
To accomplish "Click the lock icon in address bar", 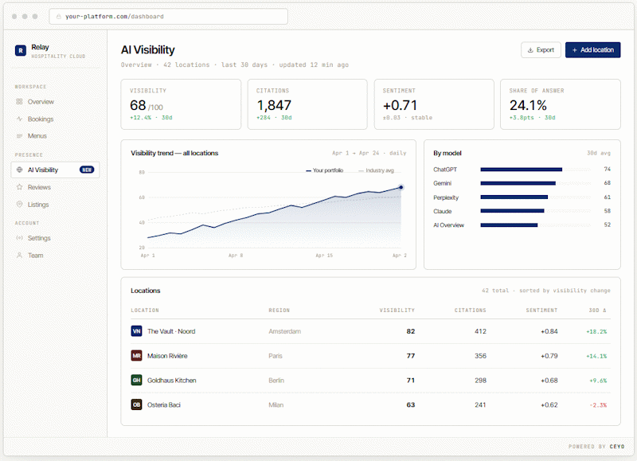I will (58, 17).
